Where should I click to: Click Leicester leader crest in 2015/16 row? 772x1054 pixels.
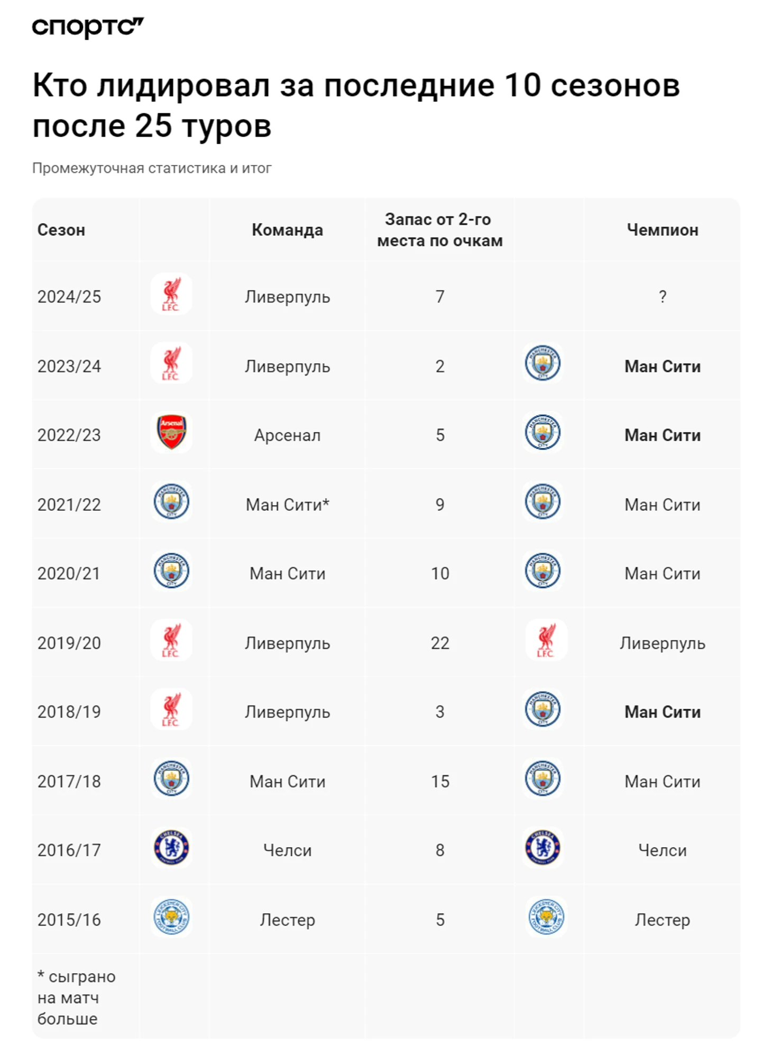(171, 917)
